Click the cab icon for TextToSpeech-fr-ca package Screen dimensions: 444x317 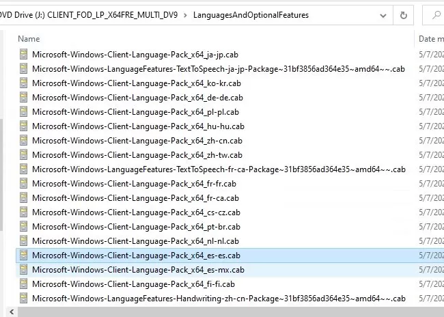[23, 169]
